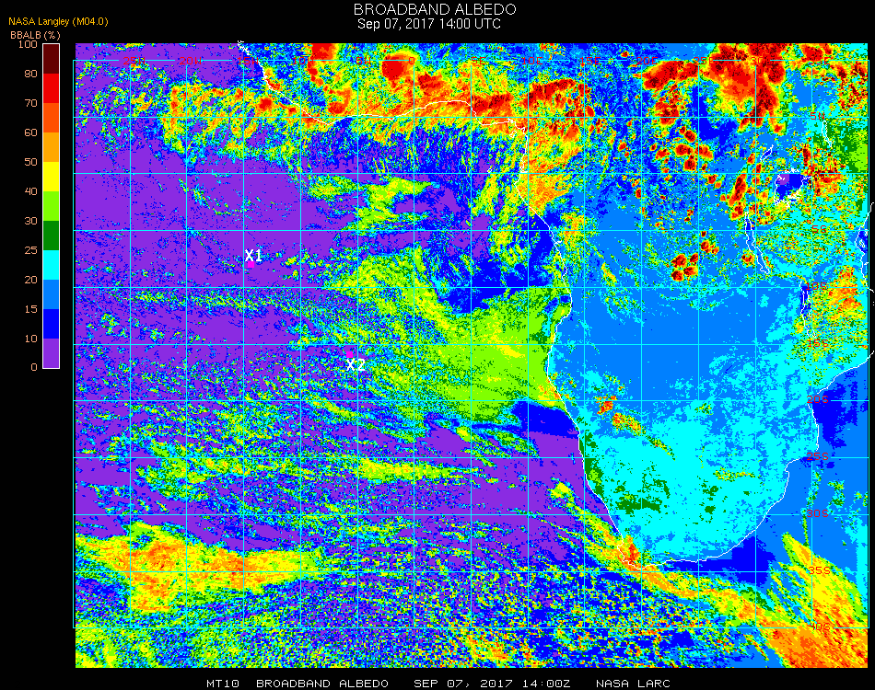Click the colorbar value 80

tap(30, 74)
